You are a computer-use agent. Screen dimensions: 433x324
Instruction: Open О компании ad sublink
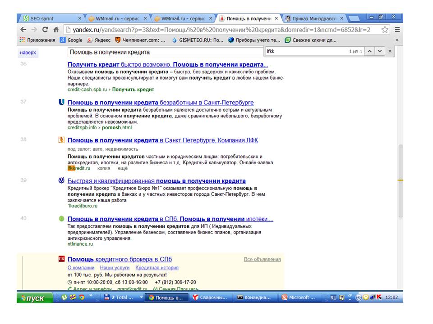coord(81,268)
